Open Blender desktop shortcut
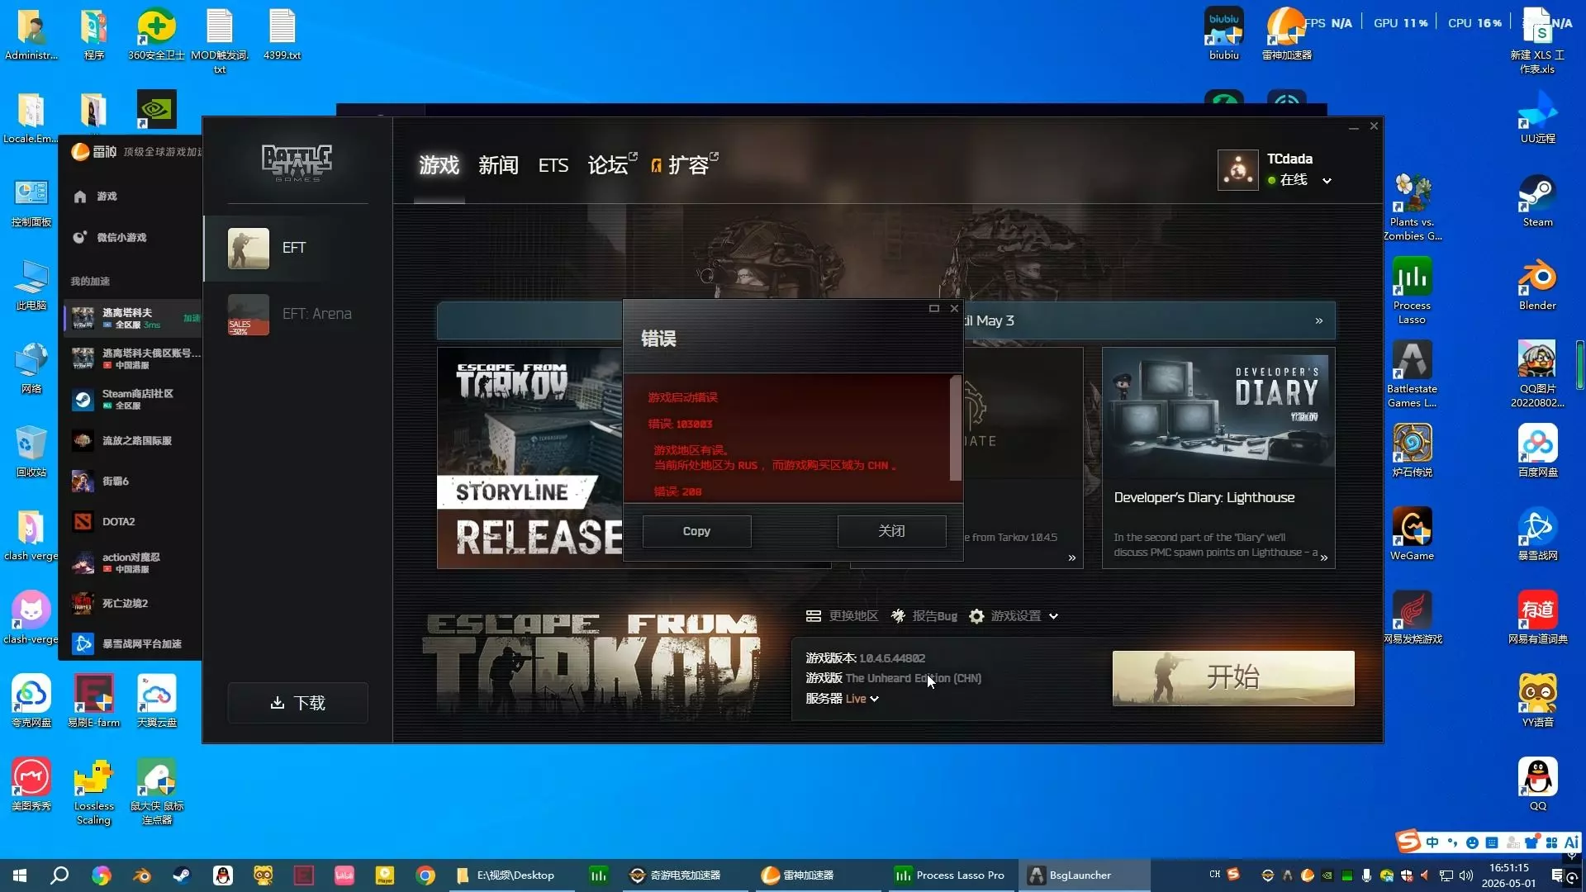This screenshot has width=1586, height=892. click(1537, 284)
